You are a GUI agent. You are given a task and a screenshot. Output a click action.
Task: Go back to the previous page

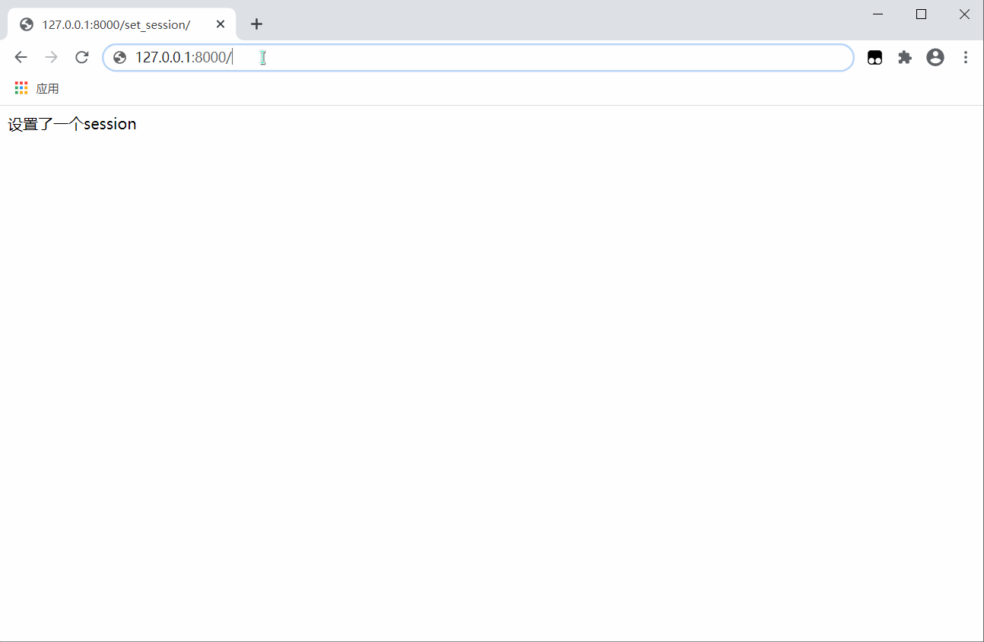click(21, 57)
